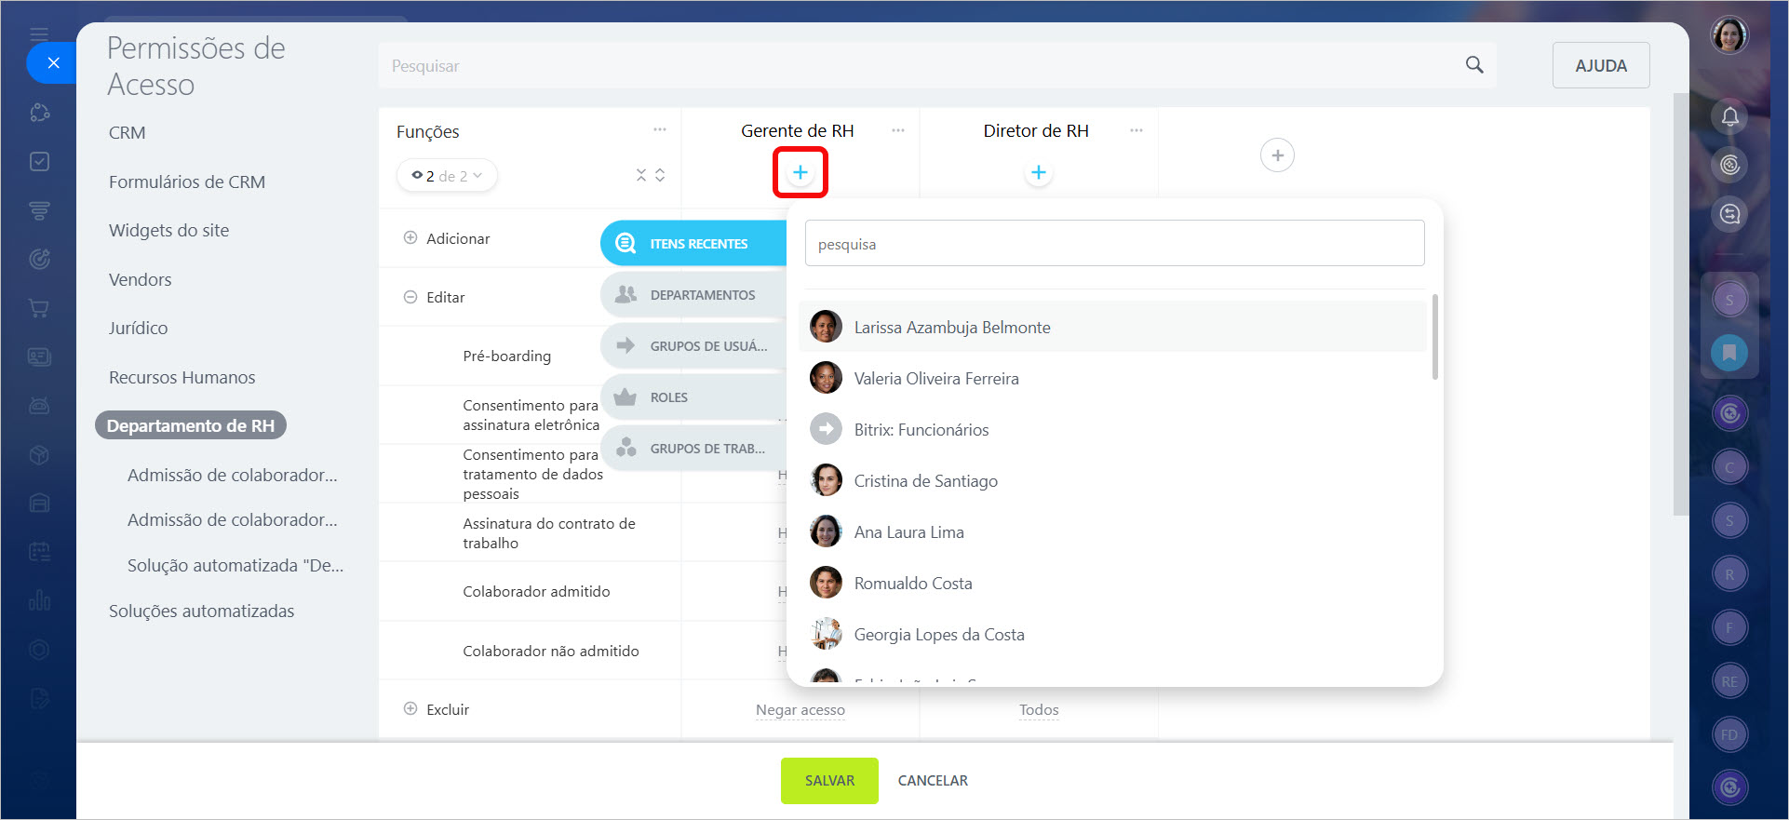The height and width of the screenshot is (820, 1789).
Task: Open Gerente de RH column options menu
Action: pyautogui.click(x=897, y=130)
